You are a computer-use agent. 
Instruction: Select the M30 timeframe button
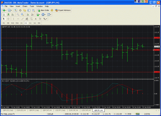(x=17, y=23)
